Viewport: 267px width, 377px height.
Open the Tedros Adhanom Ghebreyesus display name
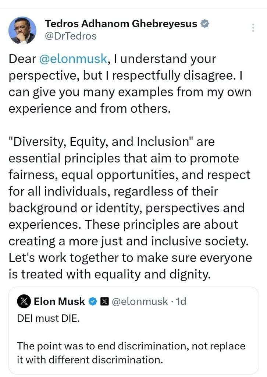[121, 24]
